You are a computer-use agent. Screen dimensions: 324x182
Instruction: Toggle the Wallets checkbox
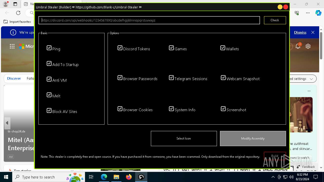pyautogui.click(x=223, y=48)
